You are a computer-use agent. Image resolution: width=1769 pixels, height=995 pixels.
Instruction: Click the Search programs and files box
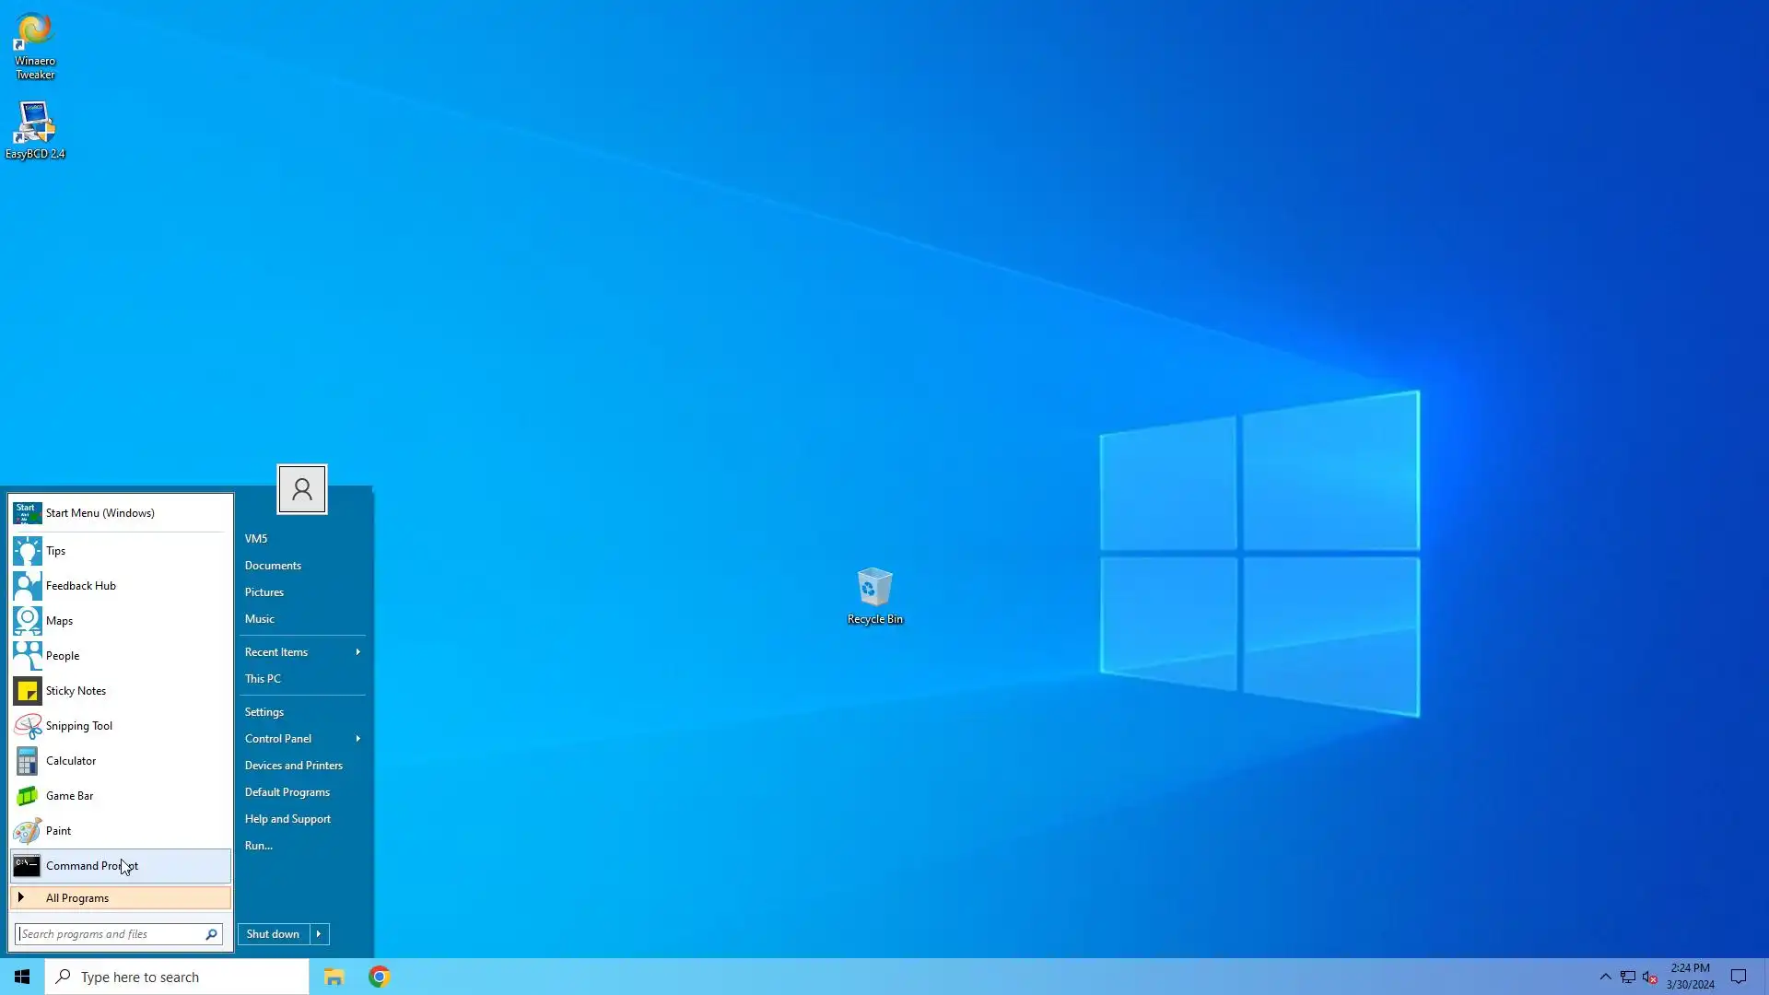[x=109, y=934]
